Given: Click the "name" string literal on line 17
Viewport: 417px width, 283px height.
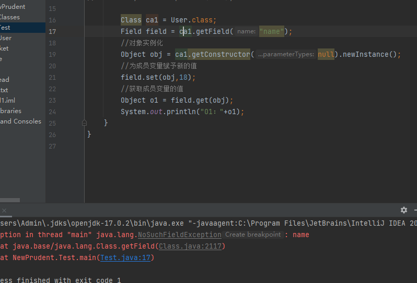Looking at the screenshot, I should (x=272, y=31).
